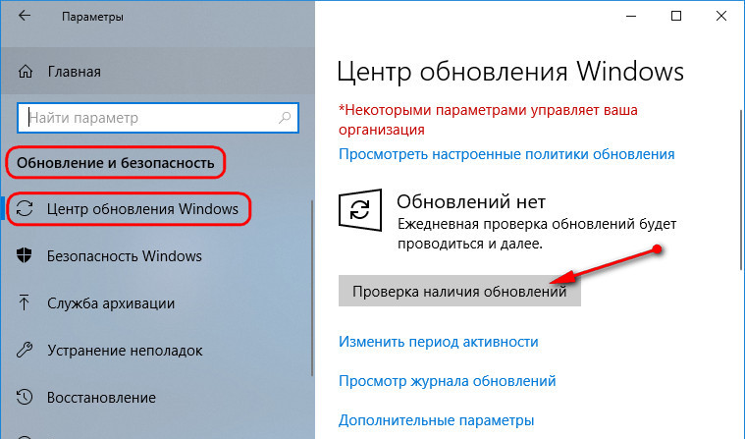
Task: Click the sync icon beside Центр обновления Windows
Action: (x=25, y=208)
